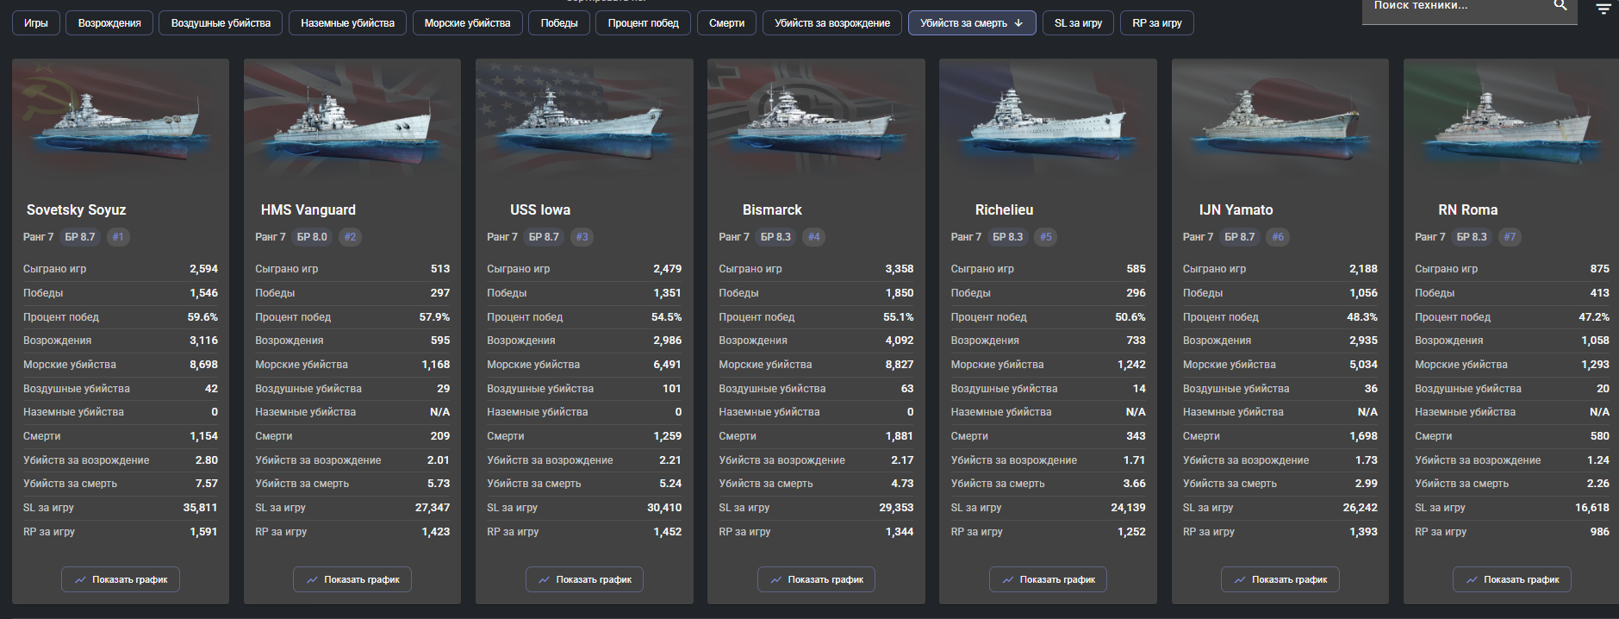Click the HMS Vanguard ship image
The height and width of the screenshot is (619, 1619).
352,121
